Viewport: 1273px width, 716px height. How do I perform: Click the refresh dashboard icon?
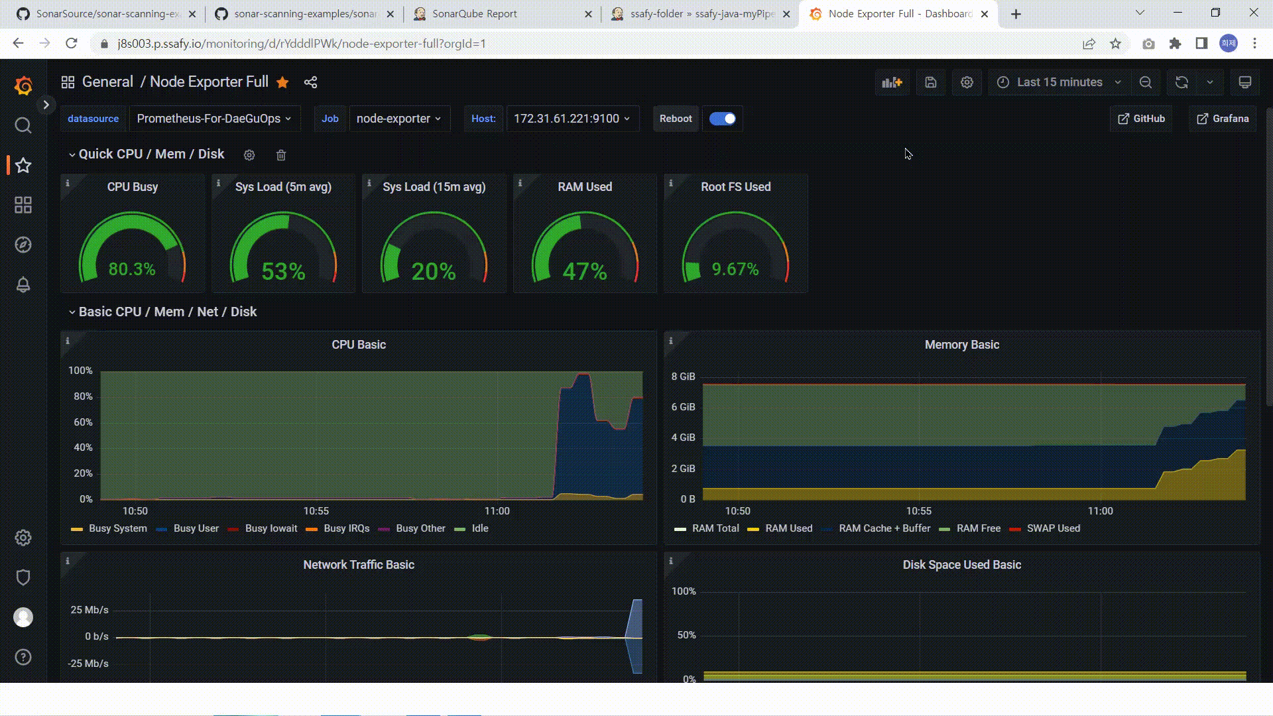pos(1182,82)
